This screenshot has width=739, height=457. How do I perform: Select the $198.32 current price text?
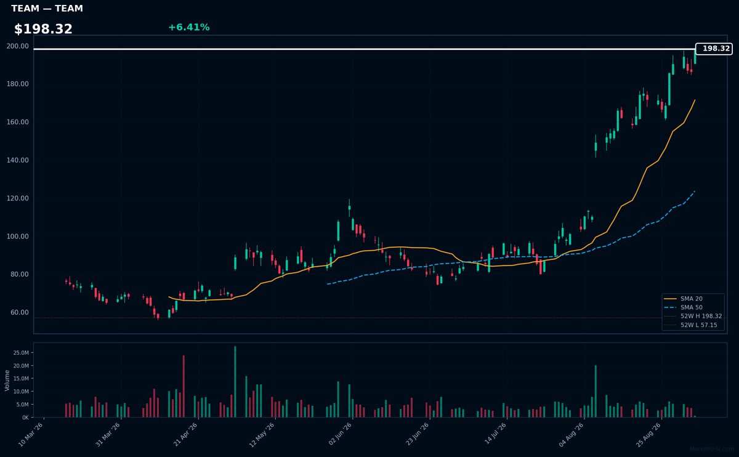43,29
